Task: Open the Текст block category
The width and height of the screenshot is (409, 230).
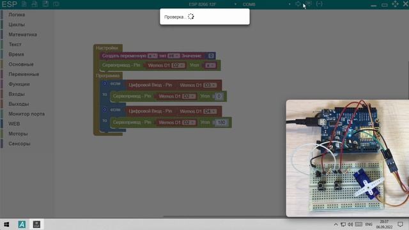Action: coord(15,44)
